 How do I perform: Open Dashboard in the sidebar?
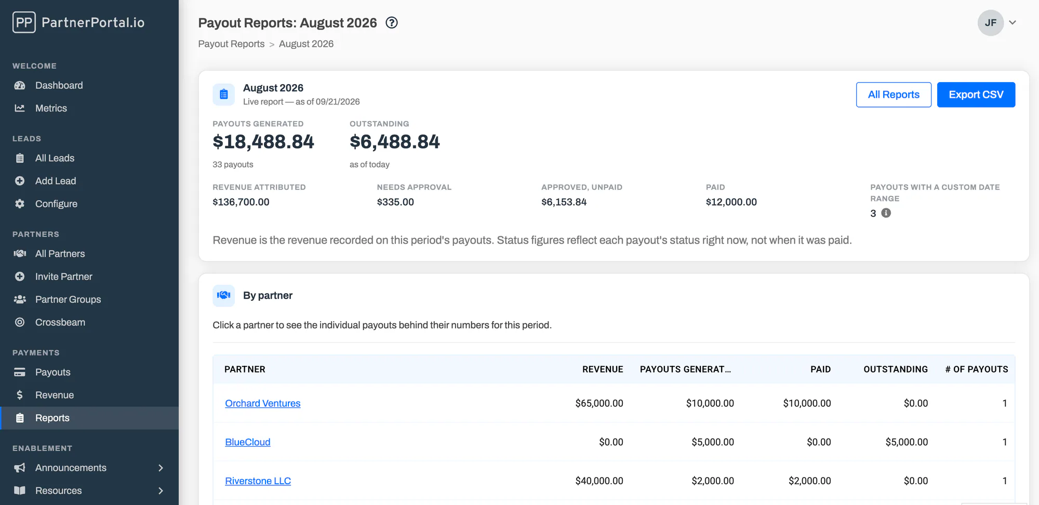pyautogui.click(x=89, y=85)
